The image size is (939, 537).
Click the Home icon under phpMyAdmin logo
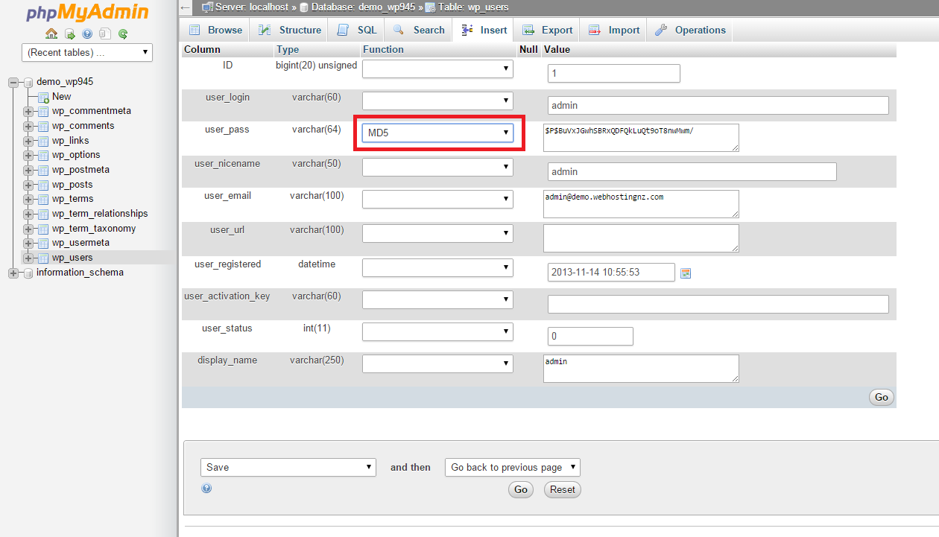point(51,34)
